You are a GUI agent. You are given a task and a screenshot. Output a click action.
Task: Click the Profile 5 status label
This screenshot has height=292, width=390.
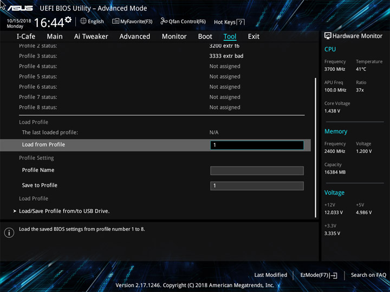[x=38, y=76]
